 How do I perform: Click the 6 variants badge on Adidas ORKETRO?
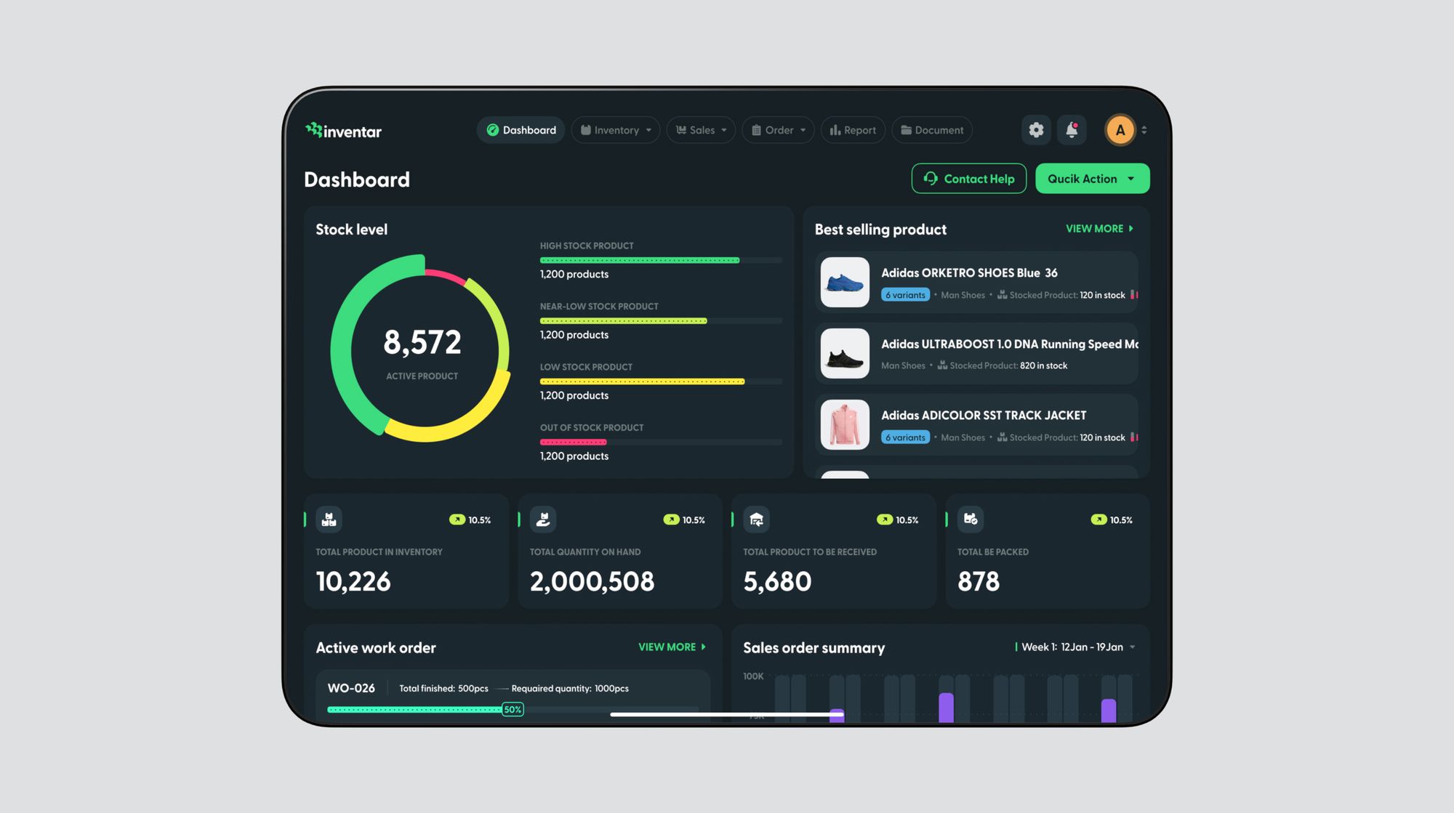coord(905,295)
